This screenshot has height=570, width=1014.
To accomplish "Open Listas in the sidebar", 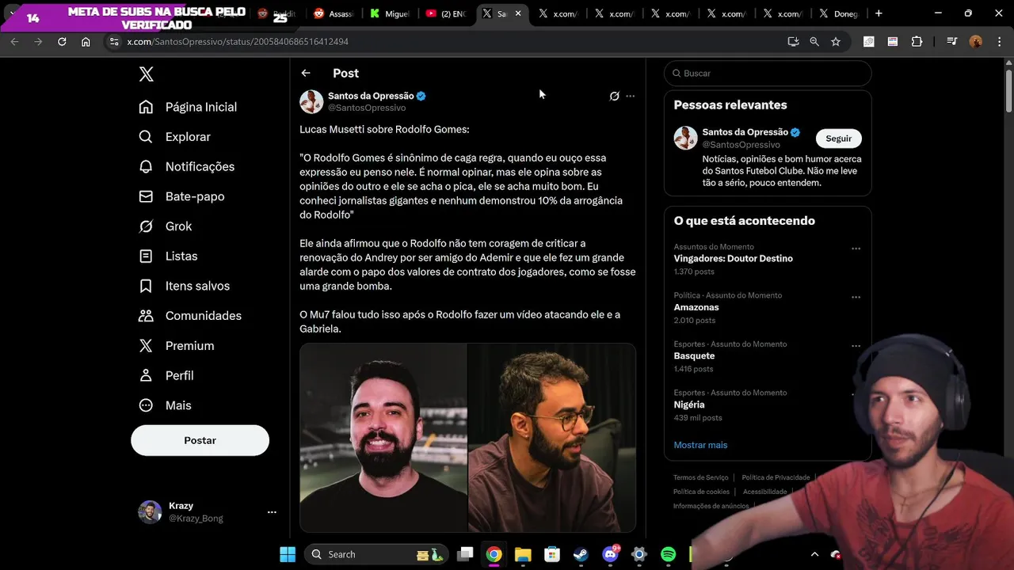I will point(168,256).
